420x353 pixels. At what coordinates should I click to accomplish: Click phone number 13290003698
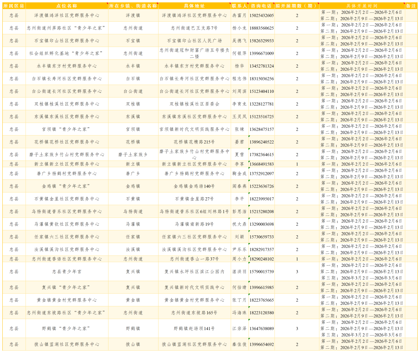262,224
